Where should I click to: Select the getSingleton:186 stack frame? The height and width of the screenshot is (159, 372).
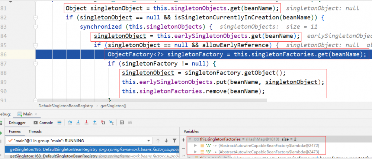[92, 150]
